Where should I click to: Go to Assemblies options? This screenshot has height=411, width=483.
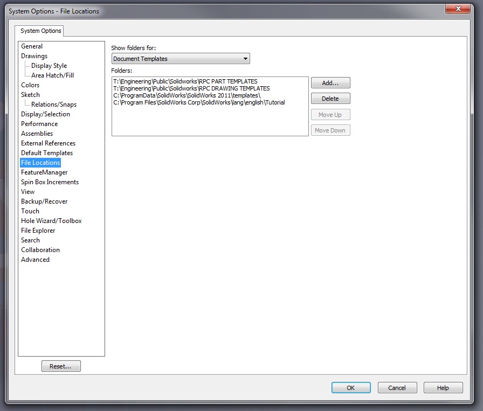[x=37, y=133]
